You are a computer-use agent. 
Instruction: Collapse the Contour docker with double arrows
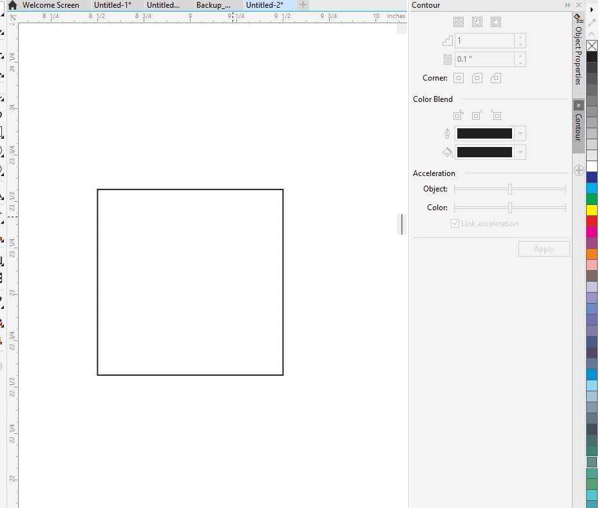[x=567, y=5]
